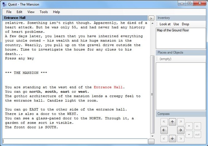Click the (empty) Places and Objects label
This screenshot has height=146, width=208.
(x=165, y=59)
